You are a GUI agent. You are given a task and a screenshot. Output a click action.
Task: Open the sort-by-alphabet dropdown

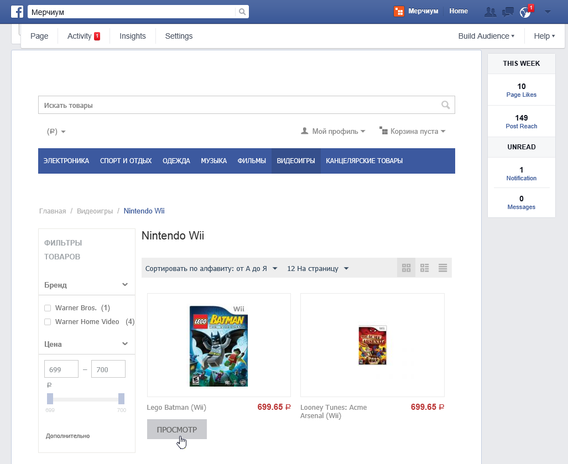pos(211,268)
